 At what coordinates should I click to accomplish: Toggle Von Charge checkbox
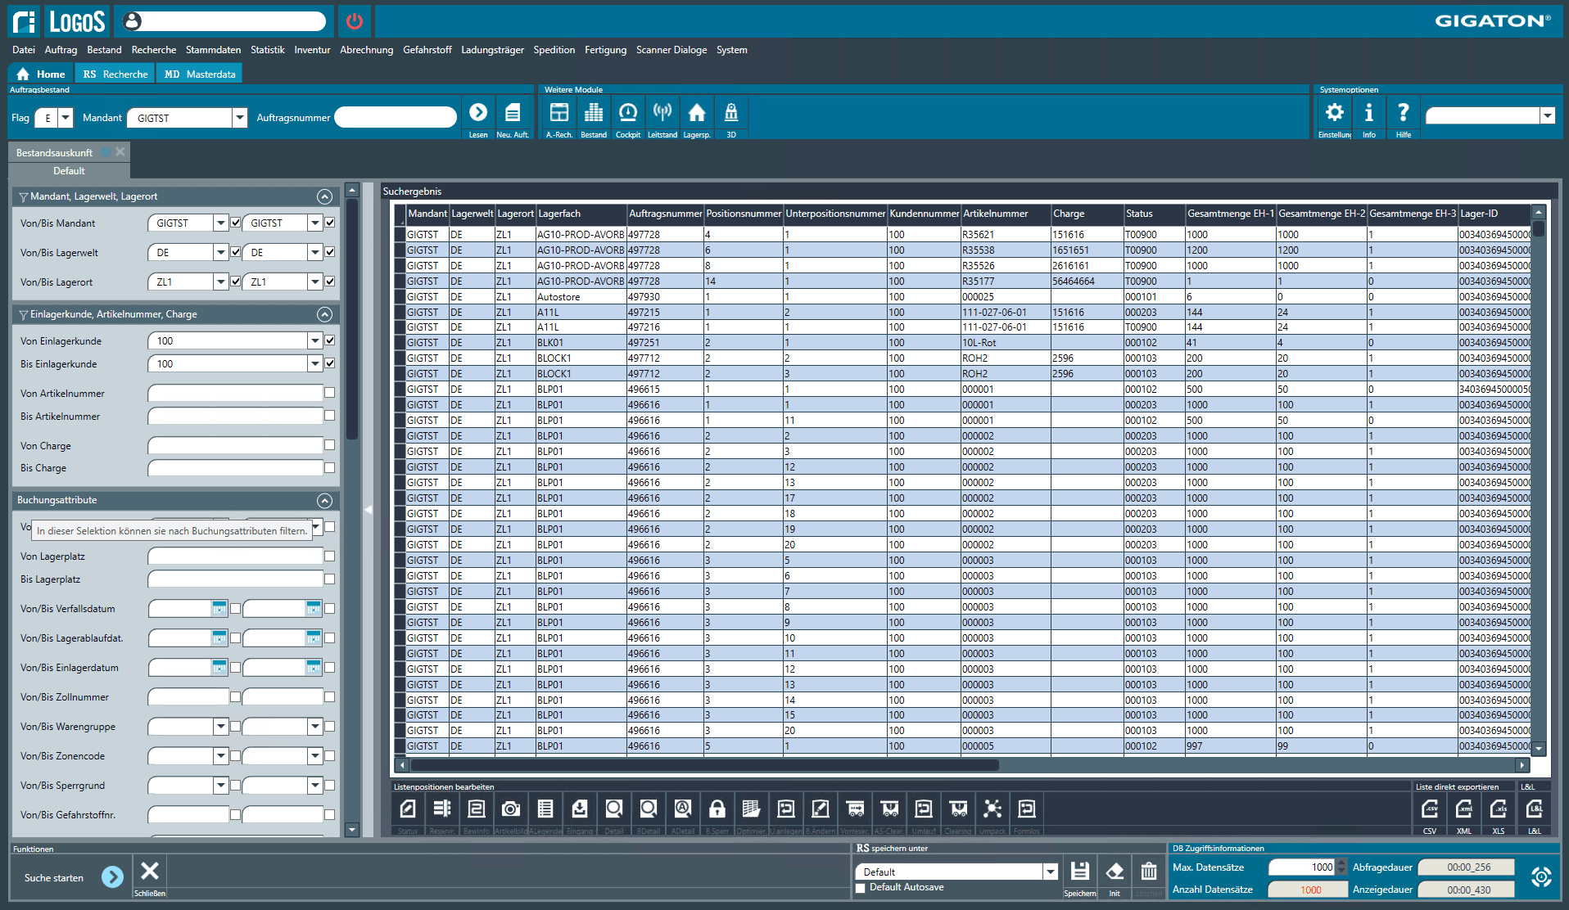(x=329, y=445)
